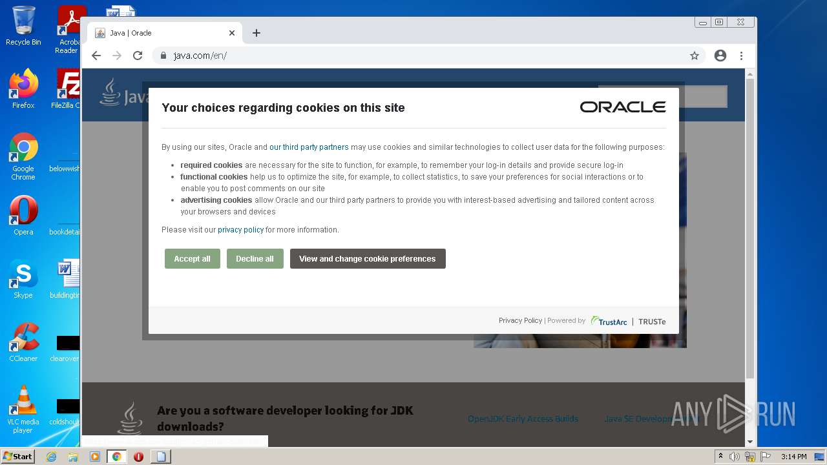Close the Java | Oracle tab
The height and width of the screenshot is (465, 827).
click(232, 33)
